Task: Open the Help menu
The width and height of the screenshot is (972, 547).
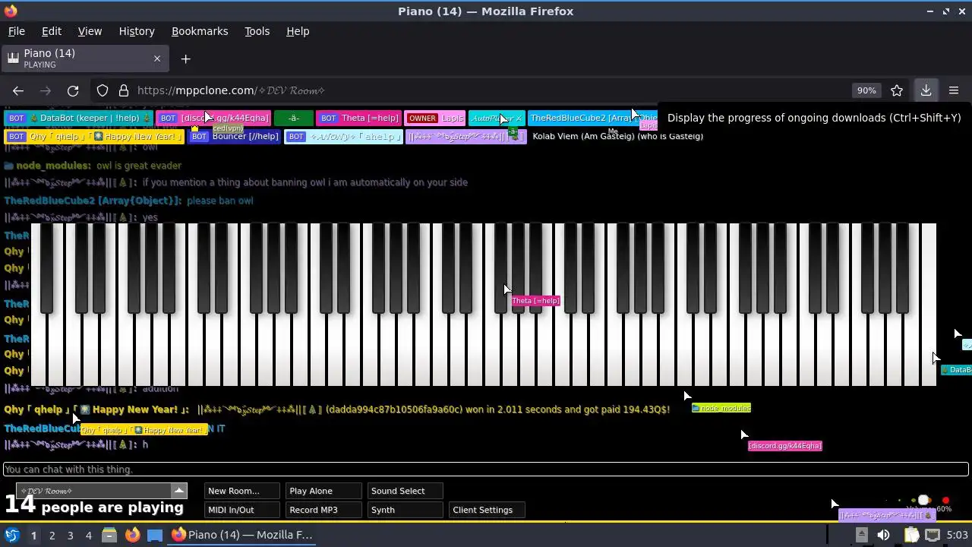Action: [x=298, y=31]
